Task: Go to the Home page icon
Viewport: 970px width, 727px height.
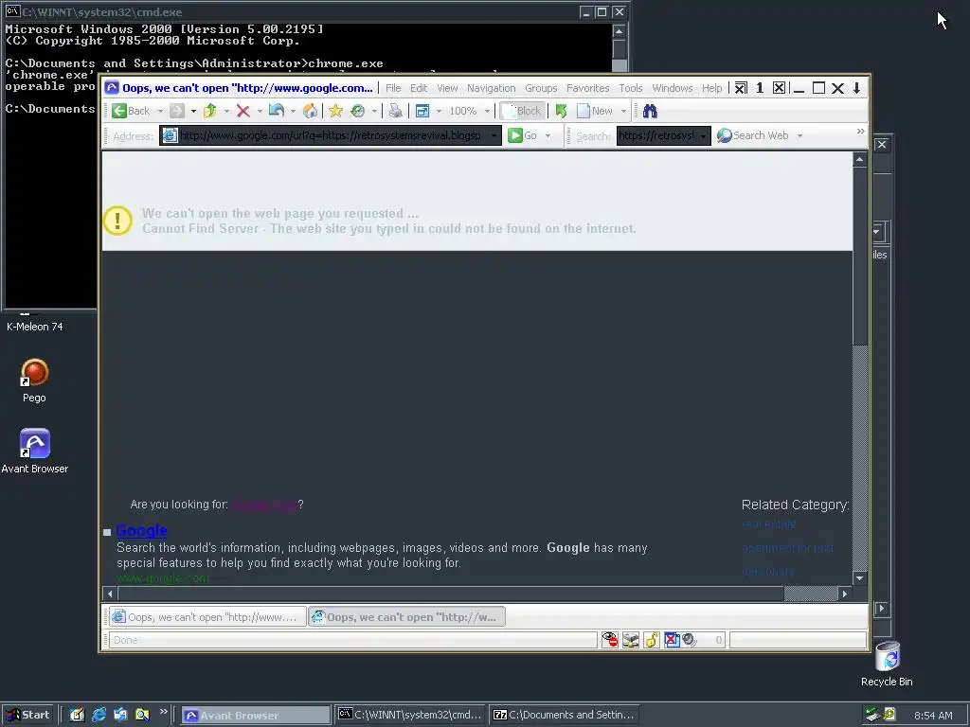Action: [x=310, y=112]
